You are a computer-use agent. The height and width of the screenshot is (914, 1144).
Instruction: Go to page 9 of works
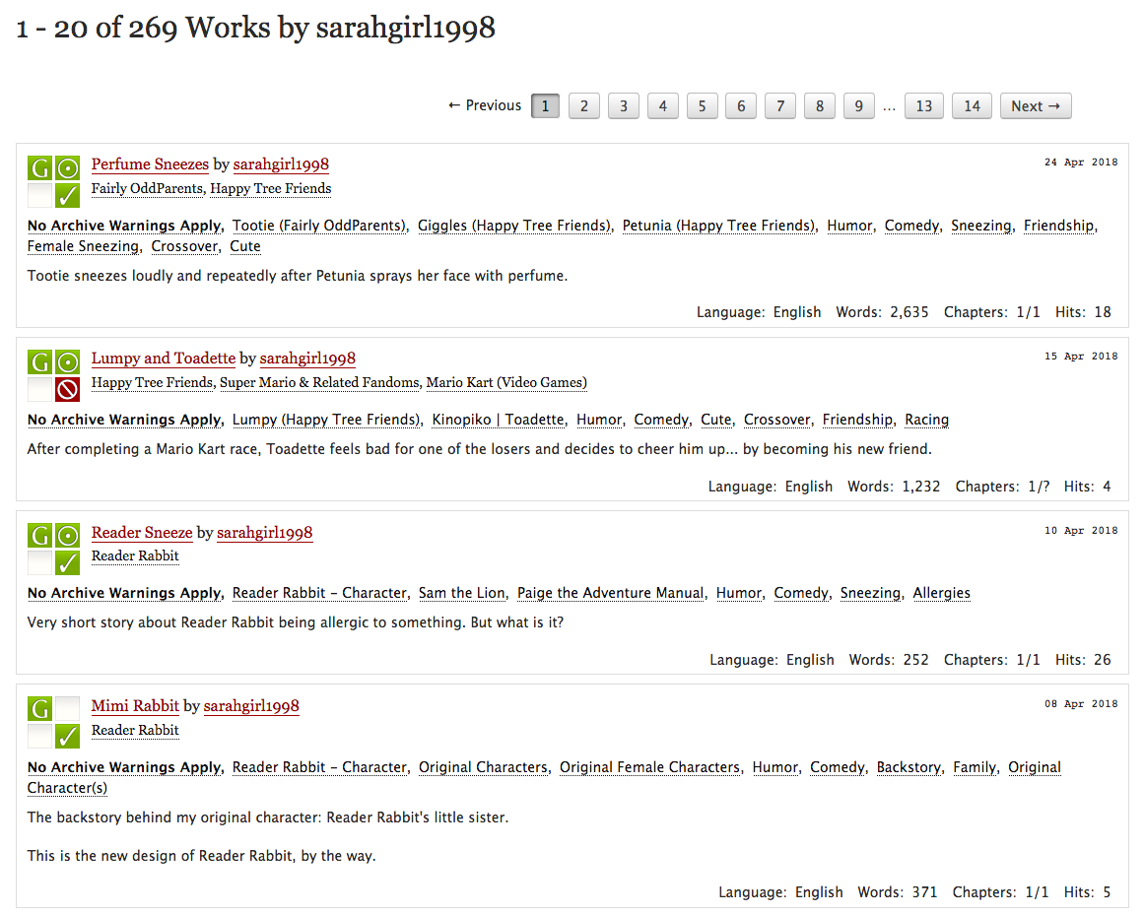[x=858, y=105]
